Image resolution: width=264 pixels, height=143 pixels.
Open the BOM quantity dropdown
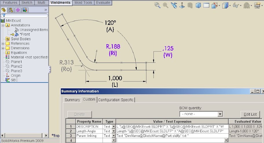220,114
